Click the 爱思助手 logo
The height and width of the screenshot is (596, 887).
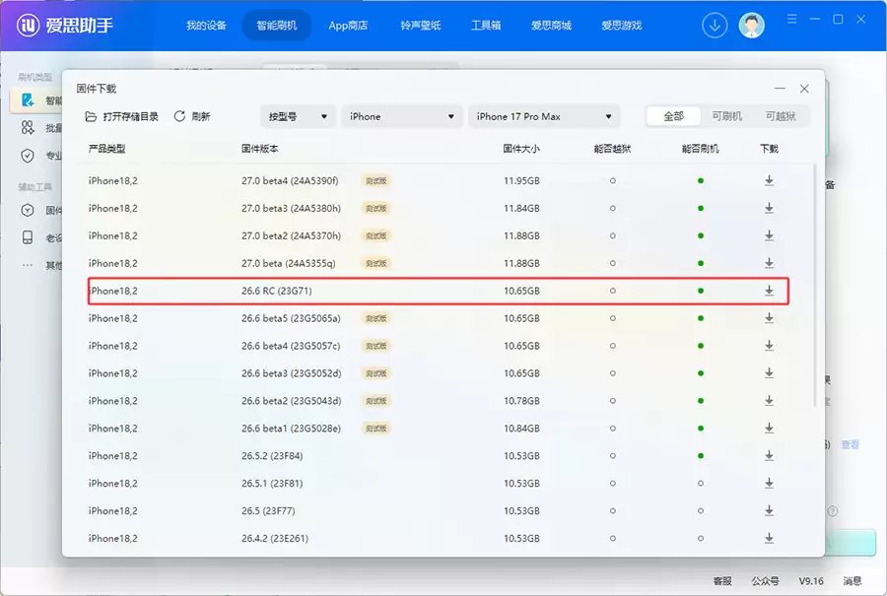(64, 26)
